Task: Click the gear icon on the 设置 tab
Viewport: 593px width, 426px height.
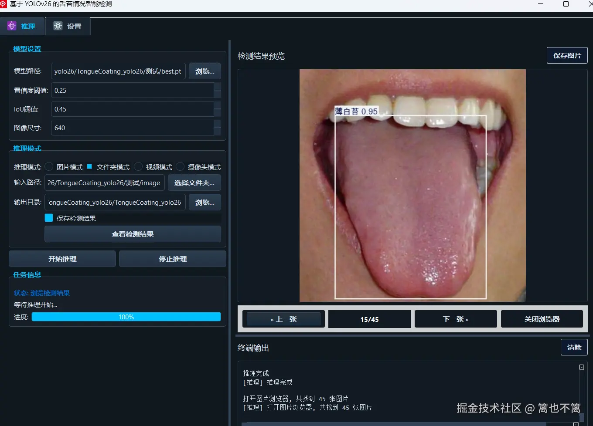Action: tap(58, 26)
